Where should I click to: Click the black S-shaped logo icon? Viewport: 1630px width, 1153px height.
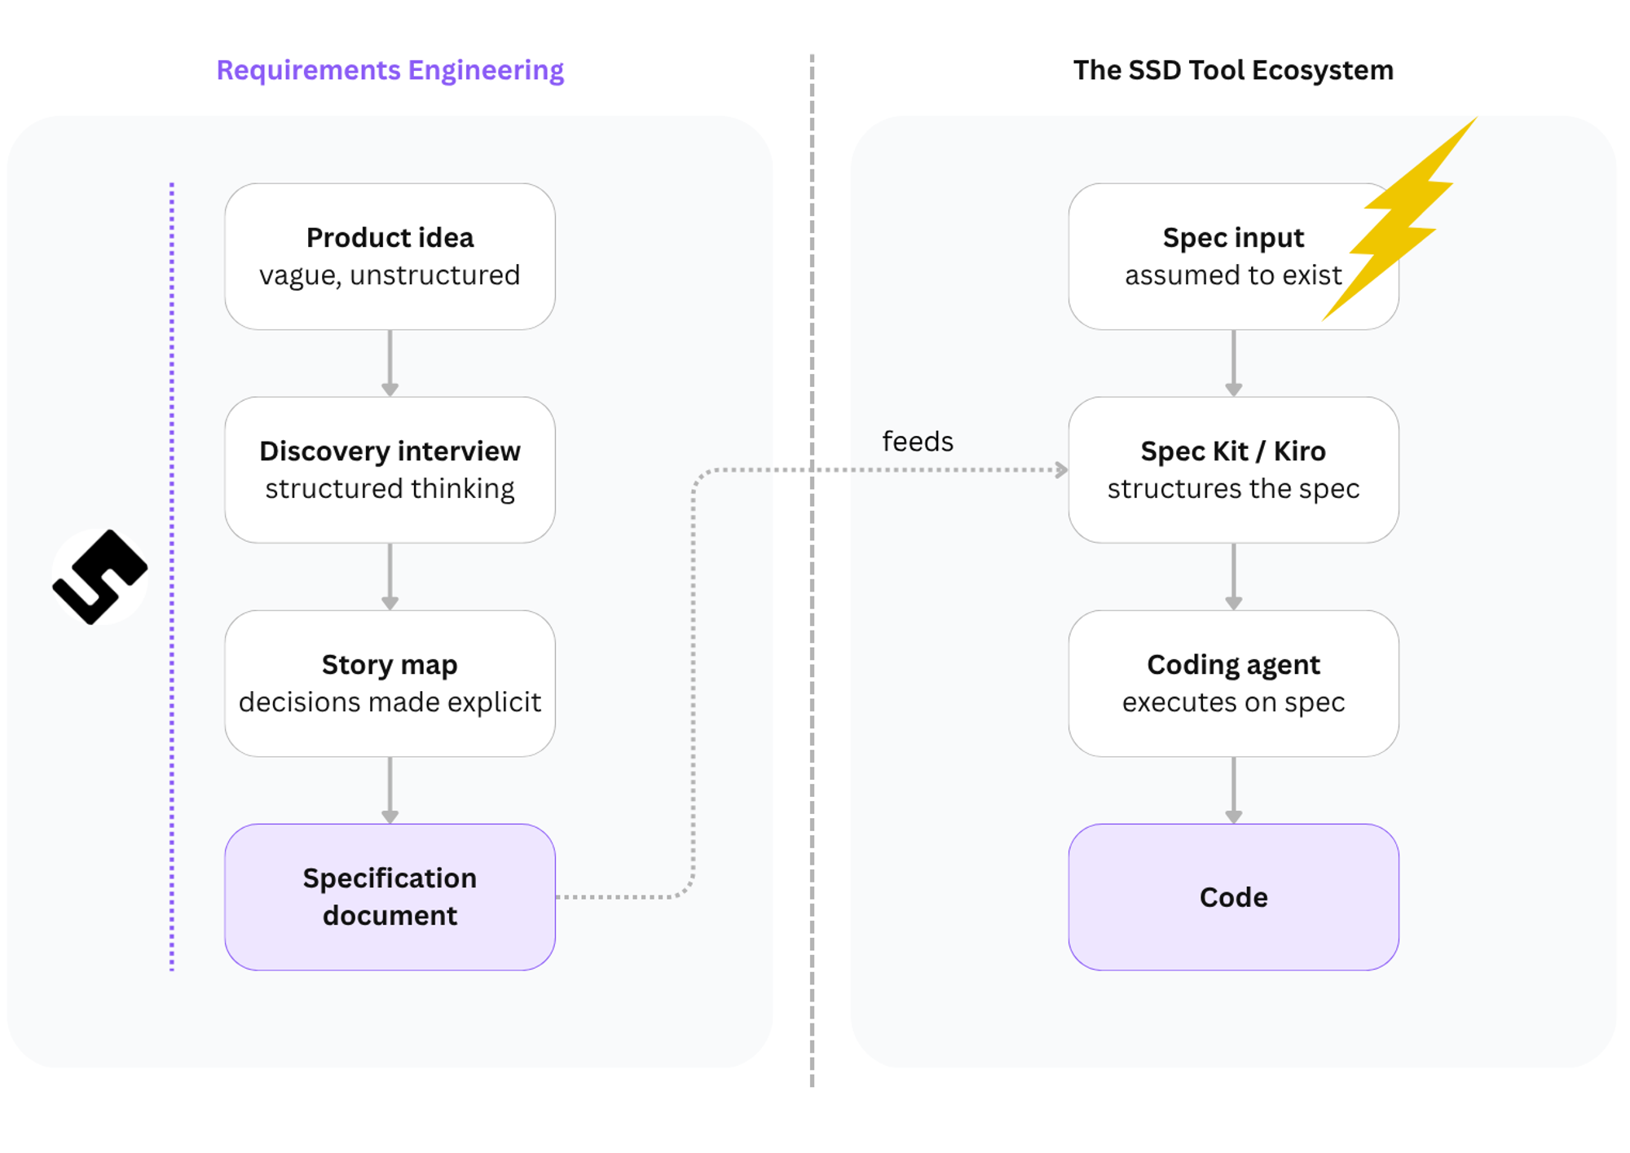(99, 577)
